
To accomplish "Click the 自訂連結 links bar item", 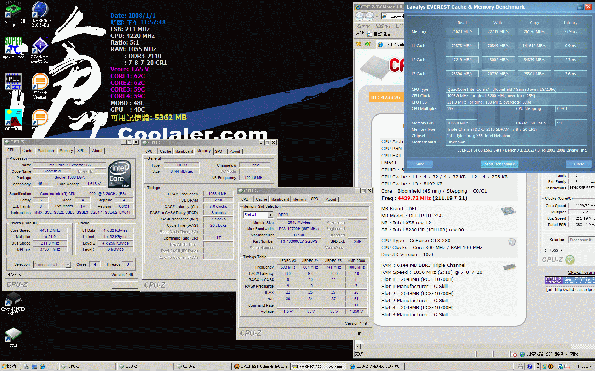I will coord(379,34).
